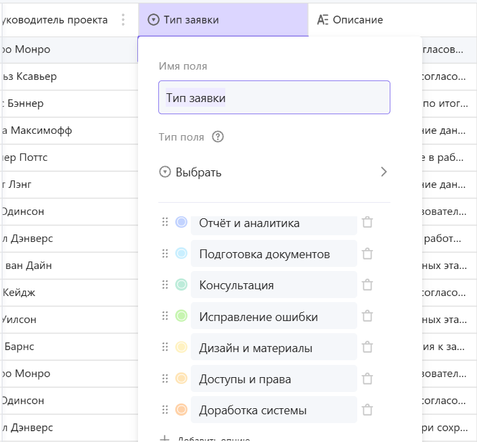Grab the drag handle of Отчёт и аналитика

pyautogui.click(x=165, y=222)
